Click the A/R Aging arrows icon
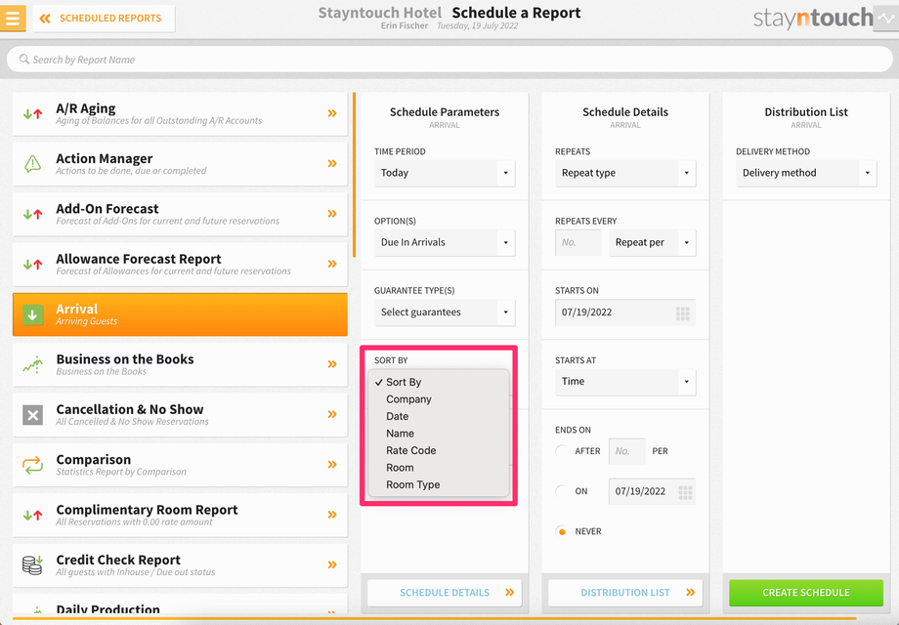 (x=32, y=114)
